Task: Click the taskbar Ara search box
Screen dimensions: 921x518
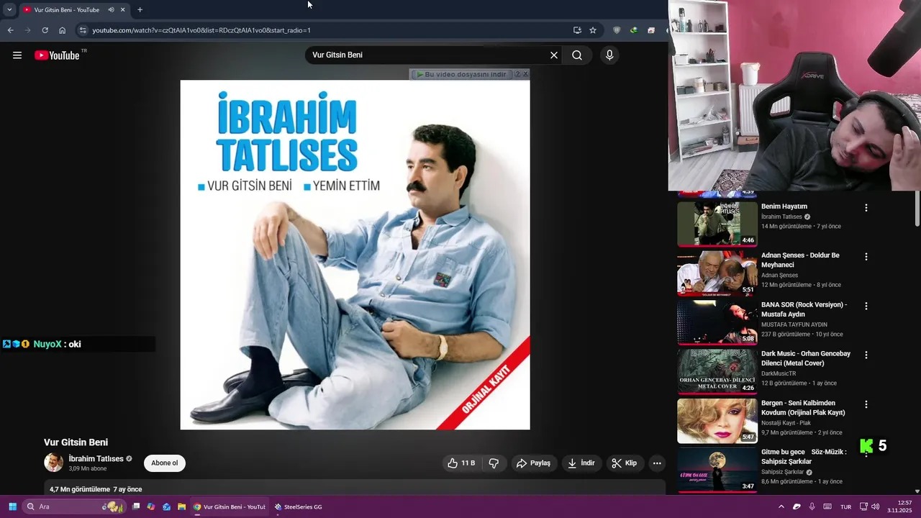Action: point(73,506)
